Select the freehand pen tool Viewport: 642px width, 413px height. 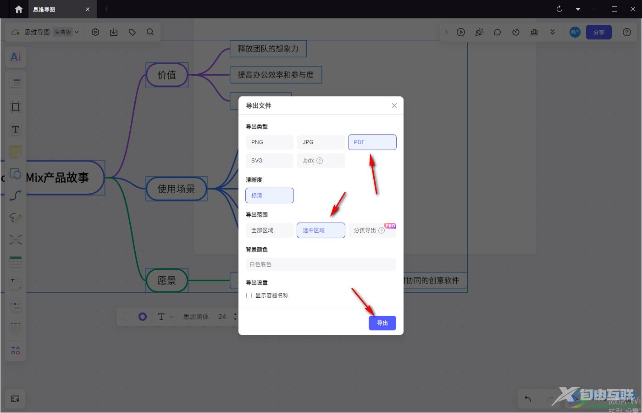pyautogui.click(x=16, y=218)
